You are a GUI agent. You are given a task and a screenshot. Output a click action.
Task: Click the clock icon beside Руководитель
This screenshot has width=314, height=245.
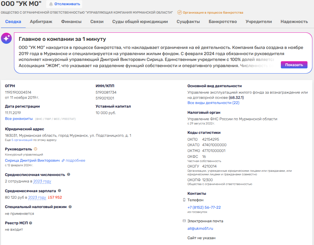(36, 149)
